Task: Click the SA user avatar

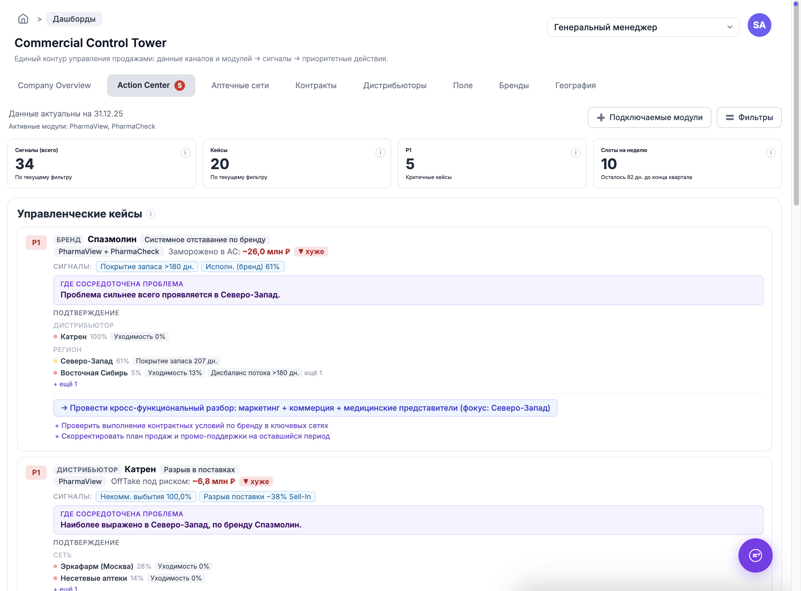Action: pyautogui.click(x=759, y=25)
